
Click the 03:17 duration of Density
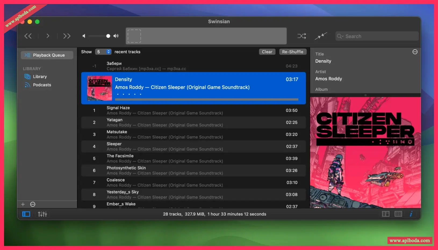(292, 80)
